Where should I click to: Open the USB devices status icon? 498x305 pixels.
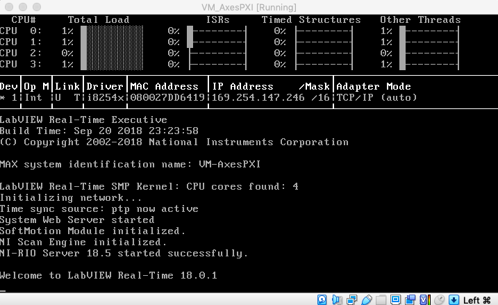367,299
